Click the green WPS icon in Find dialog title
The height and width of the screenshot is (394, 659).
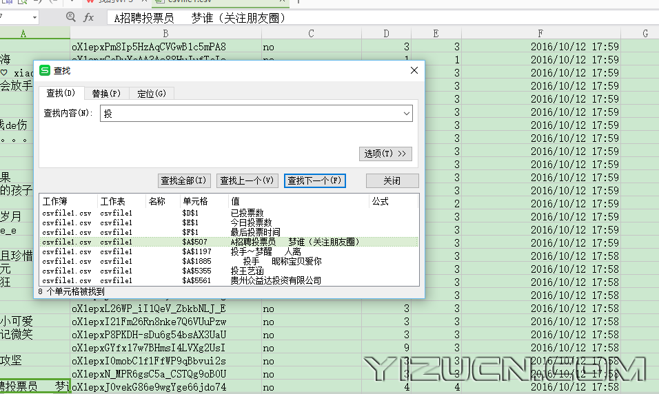click(x=45, y=70)
